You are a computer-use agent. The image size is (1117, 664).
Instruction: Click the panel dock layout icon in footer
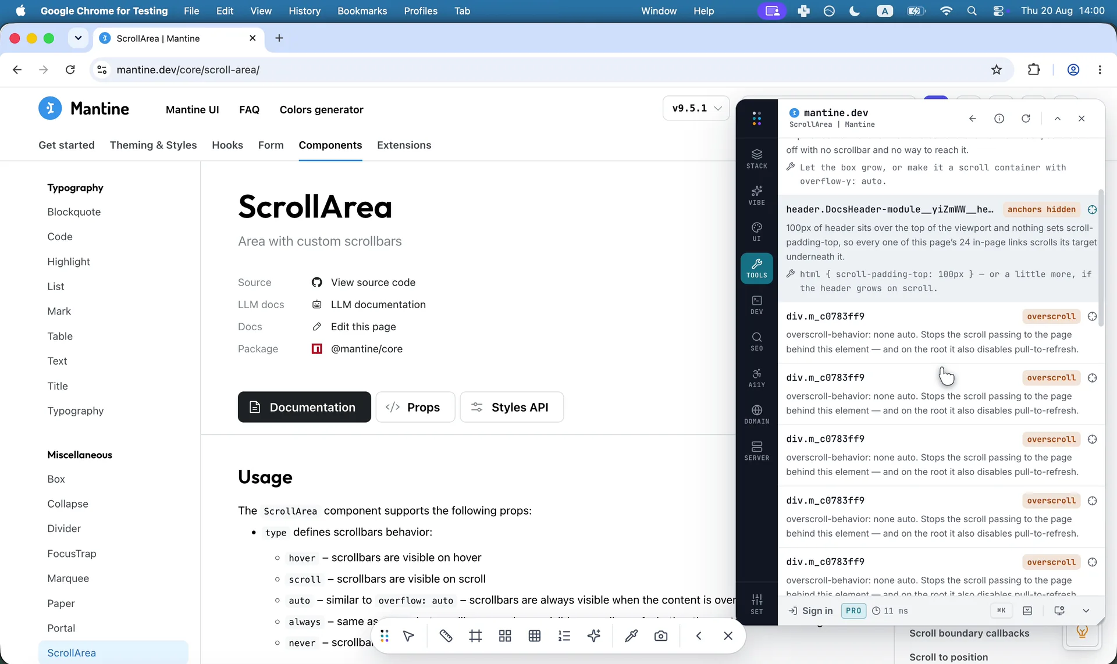[x=1027, y=611]
